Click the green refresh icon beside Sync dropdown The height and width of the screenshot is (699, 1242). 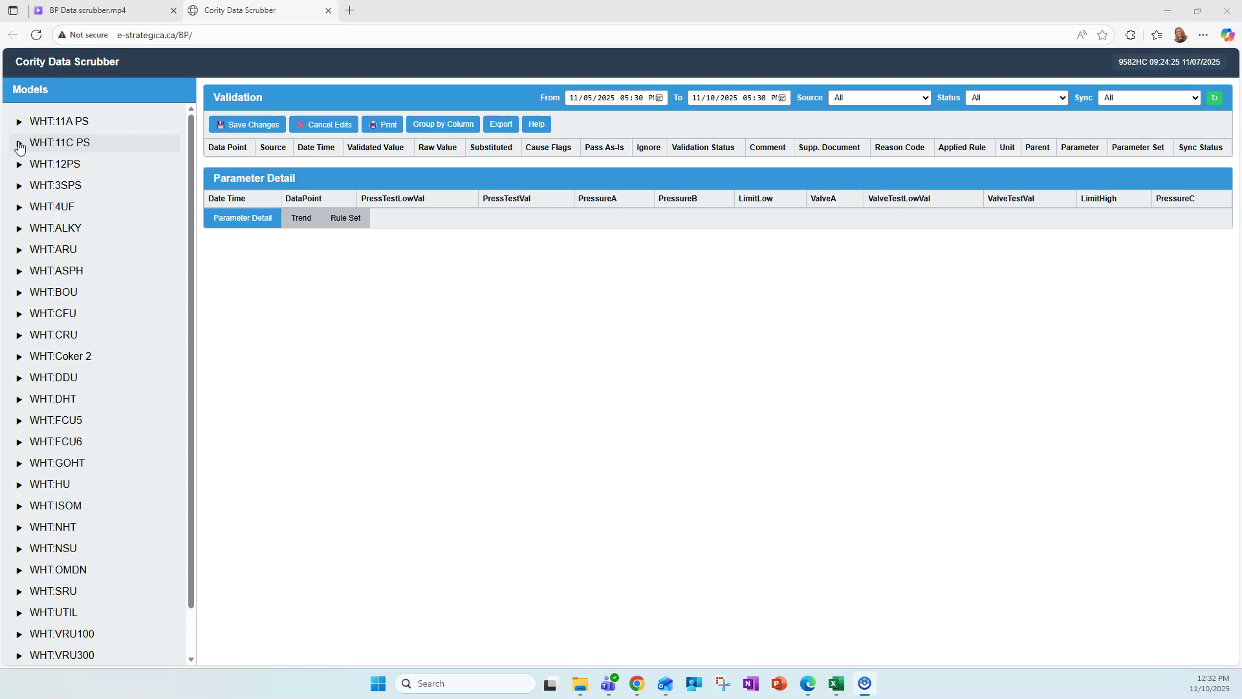pos(1214,98)
